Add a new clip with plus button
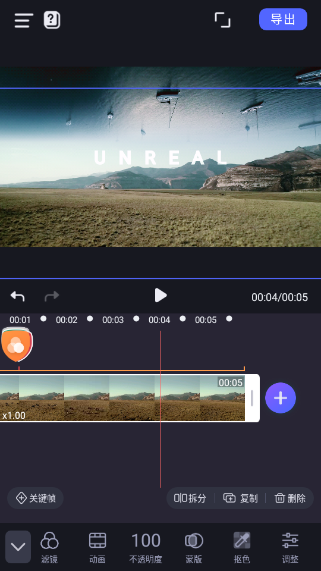This screenshot has width=321, height=571. coord(280,398)
